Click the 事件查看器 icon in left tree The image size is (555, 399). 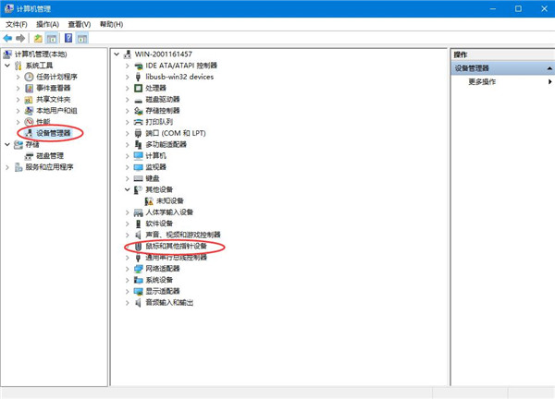tap(28, 88)
